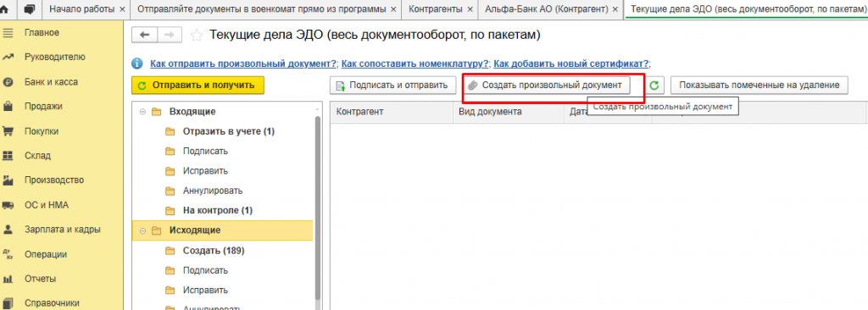
Task: Click the back arrow navigation button
Action: [x=144, y=35]
